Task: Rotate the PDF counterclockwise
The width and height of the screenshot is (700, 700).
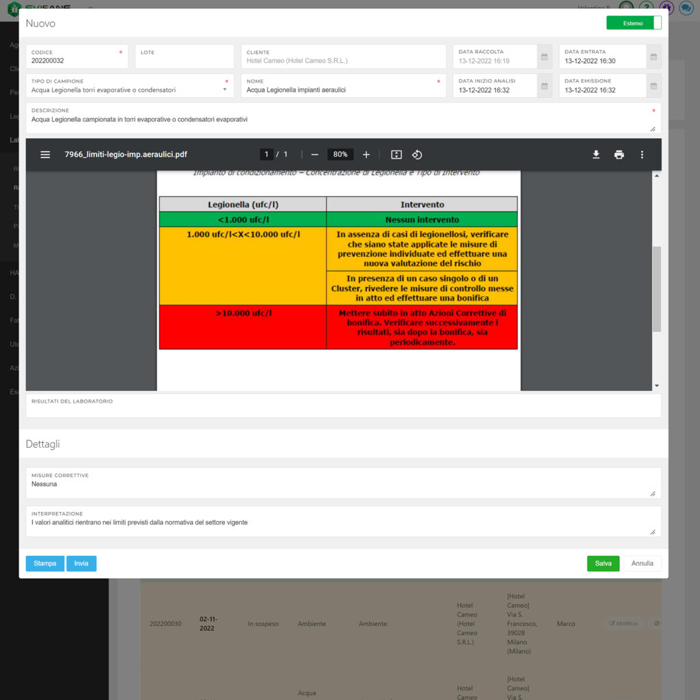Action: [417, 154]
